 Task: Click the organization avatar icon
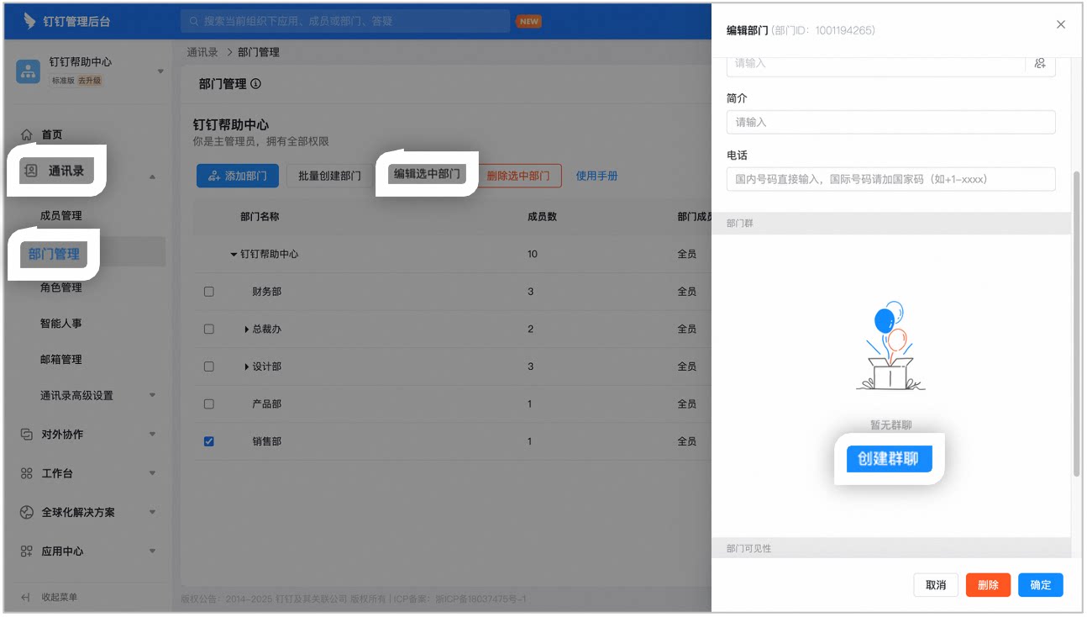(x=29, y=71)
